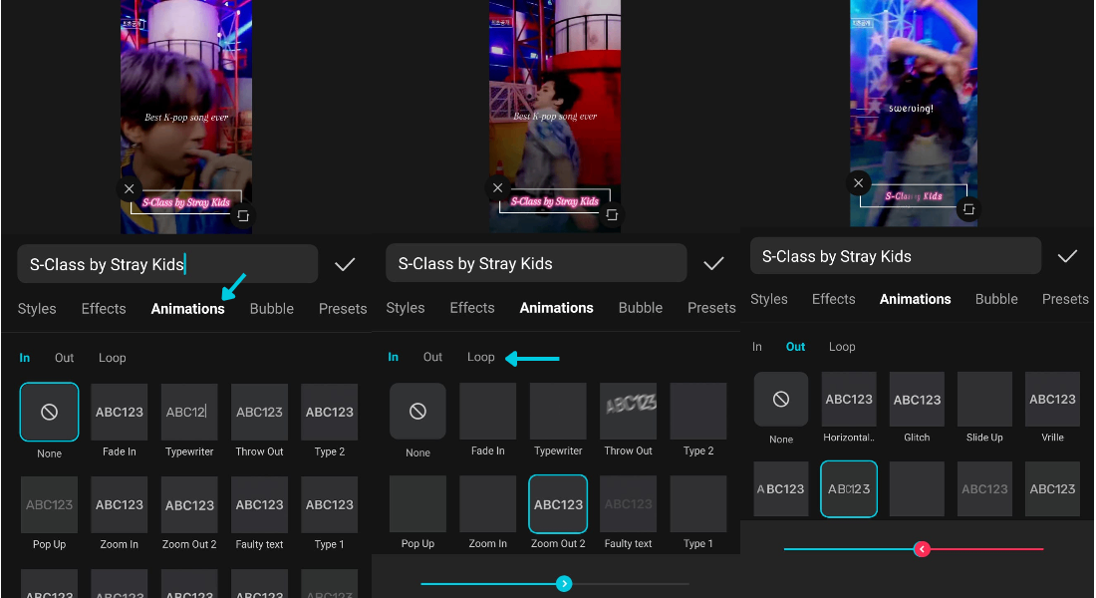Confirm text with checkmark in right panel
This screenshot has height=598, width=1096.
1067,256
